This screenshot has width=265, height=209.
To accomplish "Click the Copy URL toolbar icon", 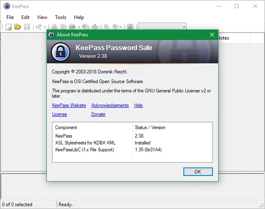I will click(x=86, y=27).
